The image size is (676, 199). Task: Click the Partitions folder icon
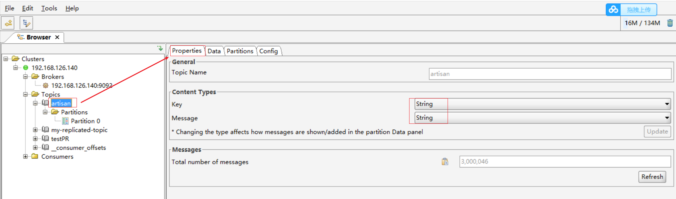point(55,112)
